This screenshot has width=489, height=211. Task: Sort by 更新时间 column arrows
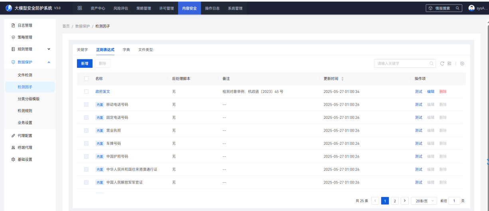pos(342,79)
